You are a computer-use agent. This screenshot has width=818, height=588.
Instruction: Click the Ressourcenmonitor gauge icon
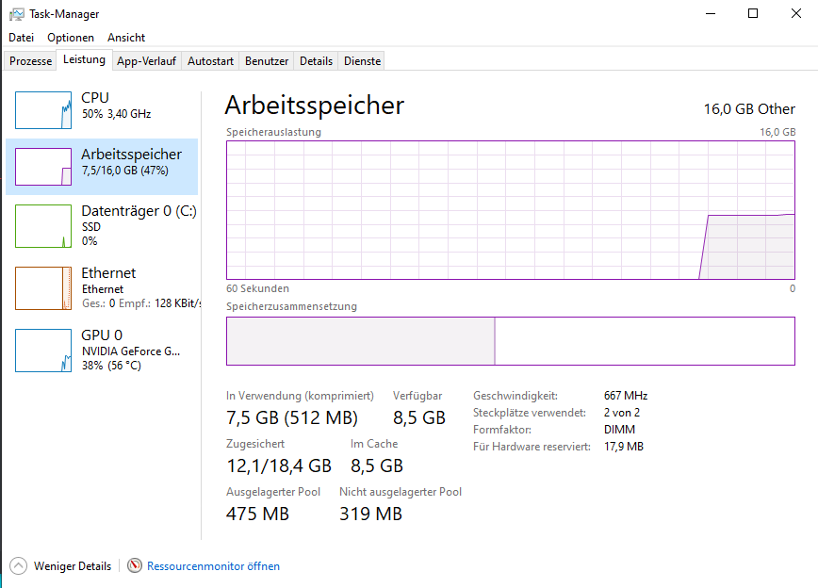point(135,565)
